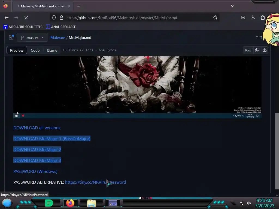Open the Start orb on the taskbar
The image size is (279, 209).
click(x=7, y=203)
